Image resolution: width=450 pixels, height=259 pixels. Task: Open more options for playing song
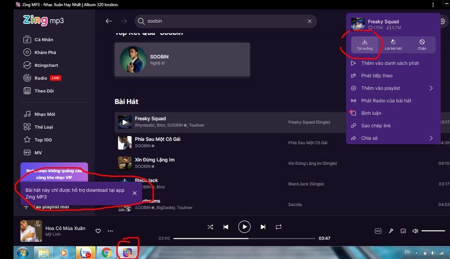point(110,231)
